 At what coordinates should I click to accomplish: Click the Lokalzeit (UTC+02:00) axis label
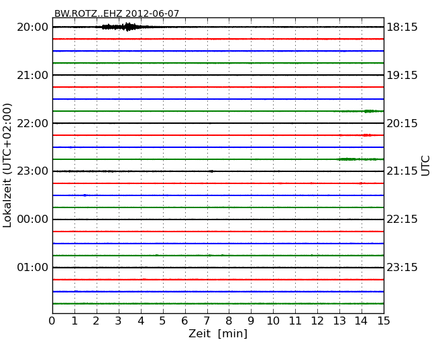pos(7,165)
